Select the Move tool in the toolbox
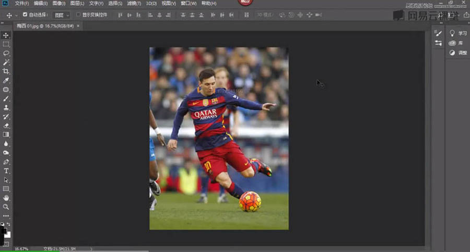Image resolution: width=470 pixels, height=252 pixels. [x=6, y=35]
